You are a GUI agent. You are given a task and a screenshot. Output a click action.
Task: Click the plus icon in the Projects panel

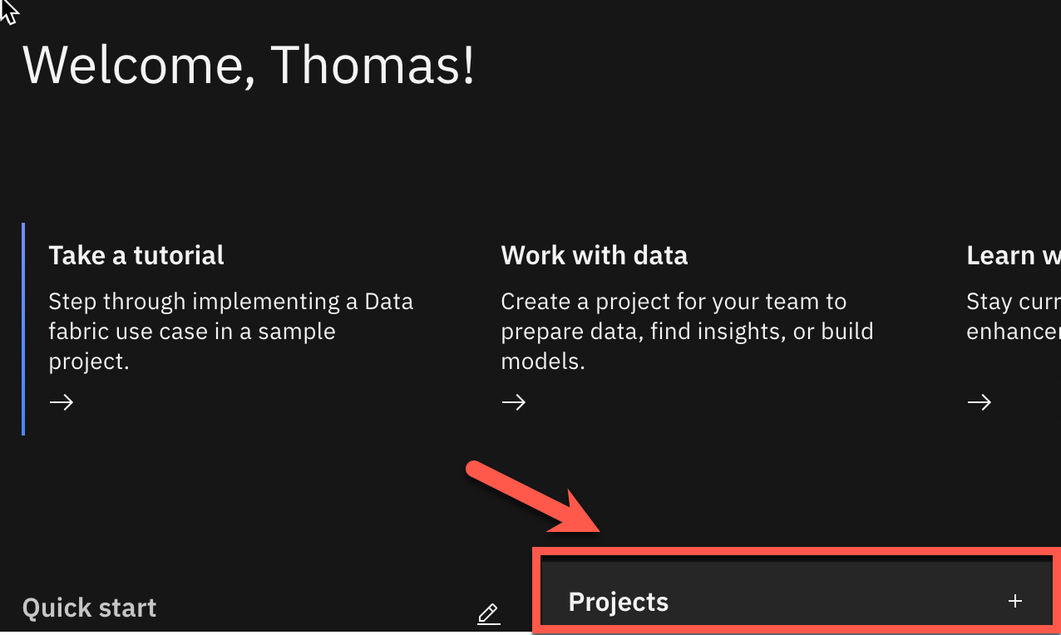point(1015,600)
